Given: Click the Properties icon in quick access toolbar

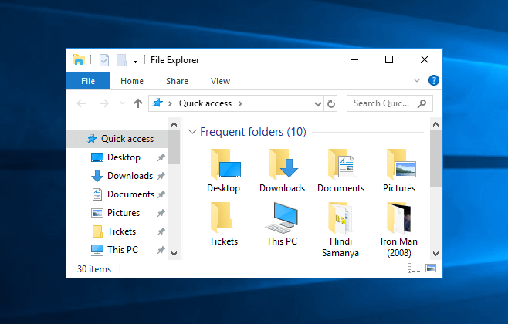Looking at the screenshot, I should tap(103, 60).
